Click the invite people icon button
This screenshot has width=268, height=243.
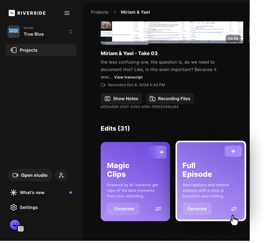pyautogui.click(x=61, y=176)
